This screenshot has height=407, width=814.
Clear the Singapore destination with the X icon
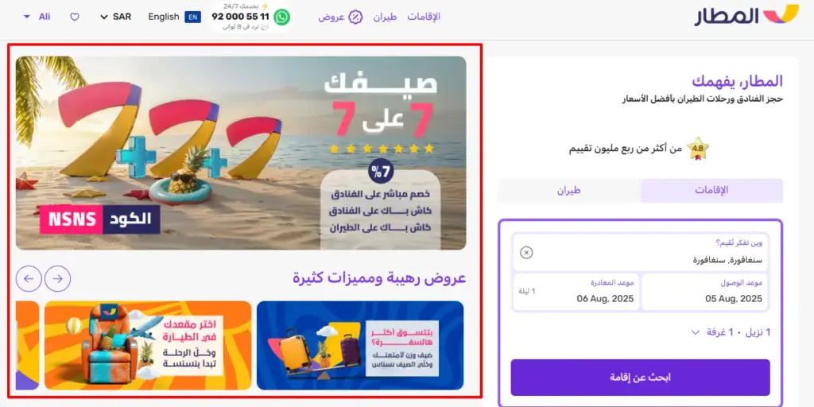point(526,253)
